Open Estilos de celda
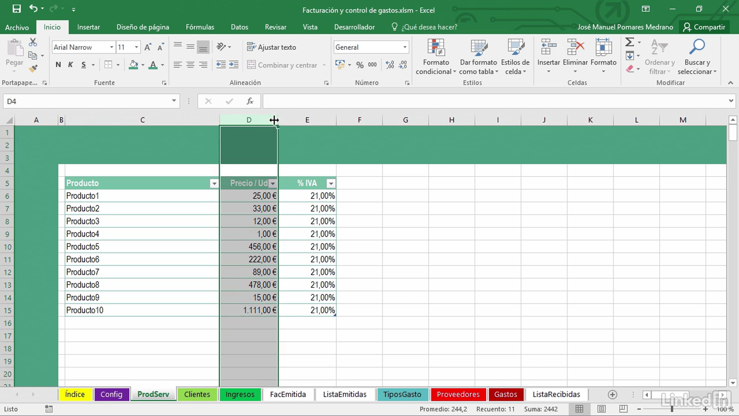Screen dimensions: 739x416 click(515, 57)
